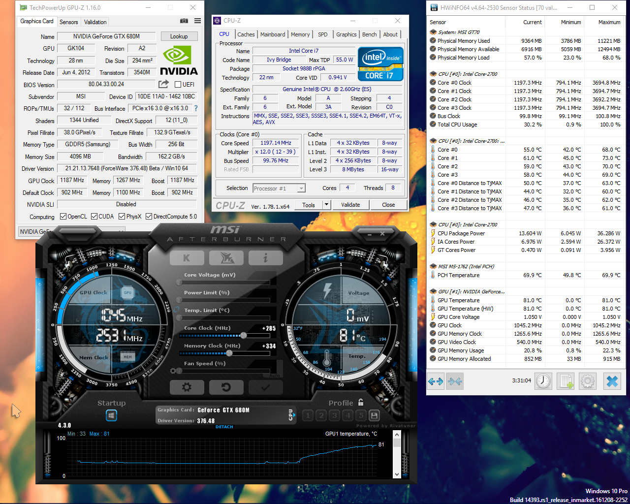Viewport: 630px width, 504px height.
Task: Open the Afterburner settings gear
Action: pos(187,387)
